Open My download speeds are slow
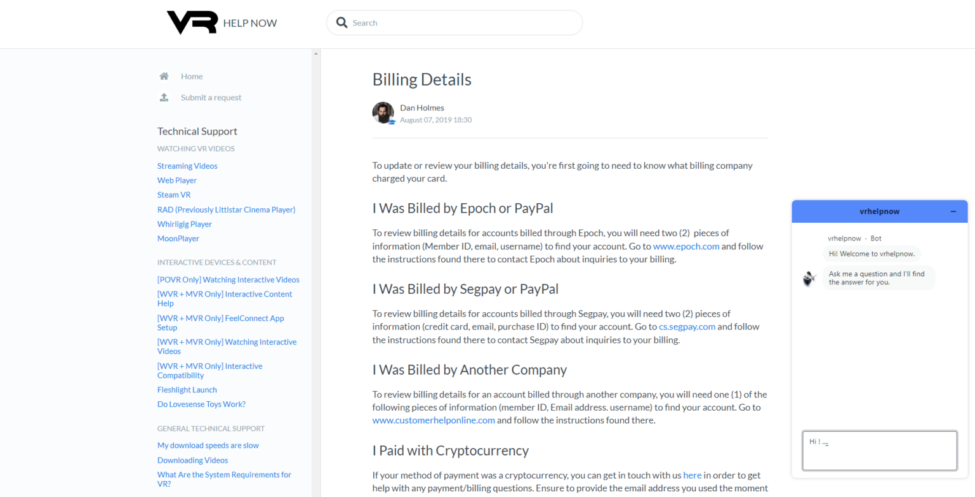The width and height of the screenshot is (975, 497). (208, 446)
